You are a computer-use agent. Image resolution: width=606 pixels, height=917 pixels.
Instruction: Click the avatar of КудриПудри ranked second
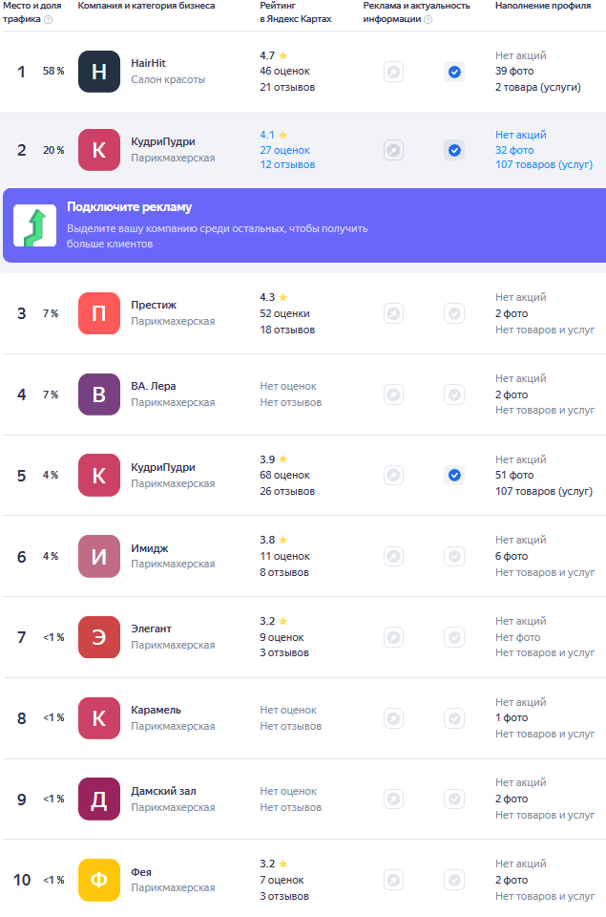coord(98,150)
